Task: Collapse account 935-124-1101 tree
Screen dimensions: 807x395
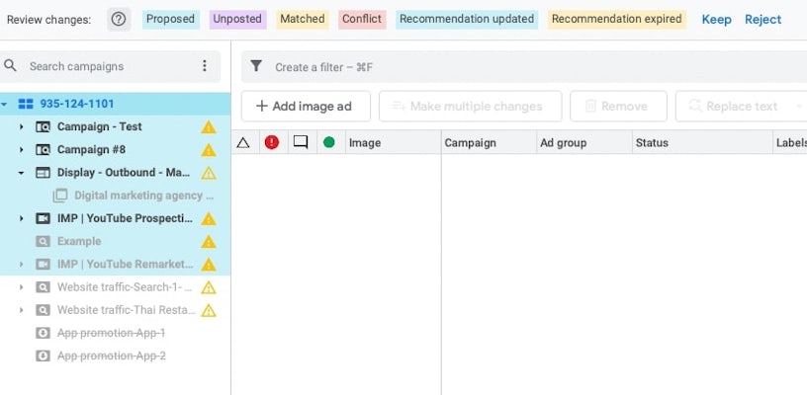Action: (6, 104)
